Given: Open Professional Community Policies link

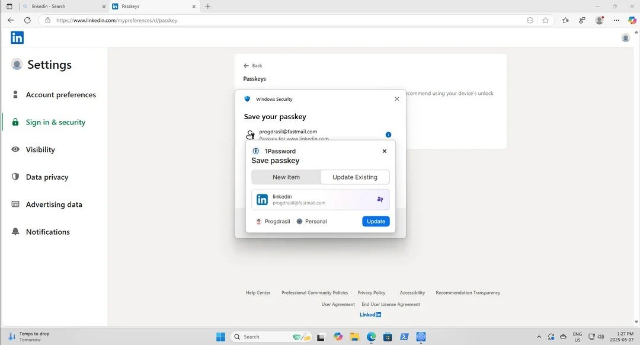Looking at the screenshot, I should (315, 293).
